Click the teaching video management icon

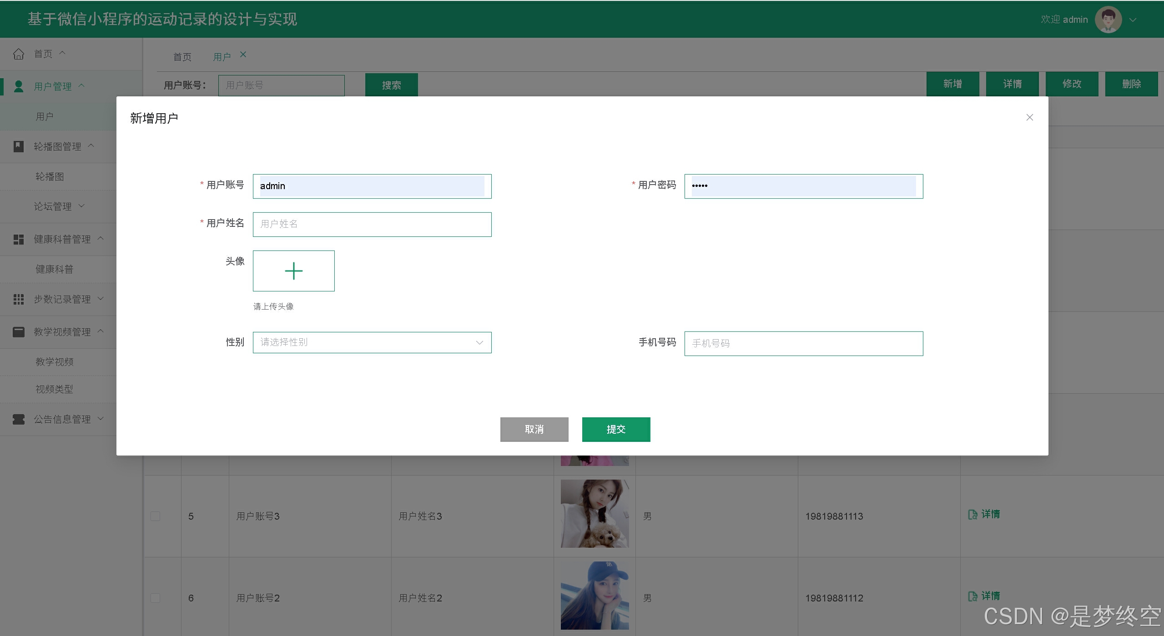tap(19, 332)
